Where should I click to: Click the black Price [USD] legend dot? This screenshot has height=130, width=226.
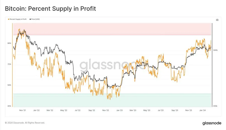(30, 19)
